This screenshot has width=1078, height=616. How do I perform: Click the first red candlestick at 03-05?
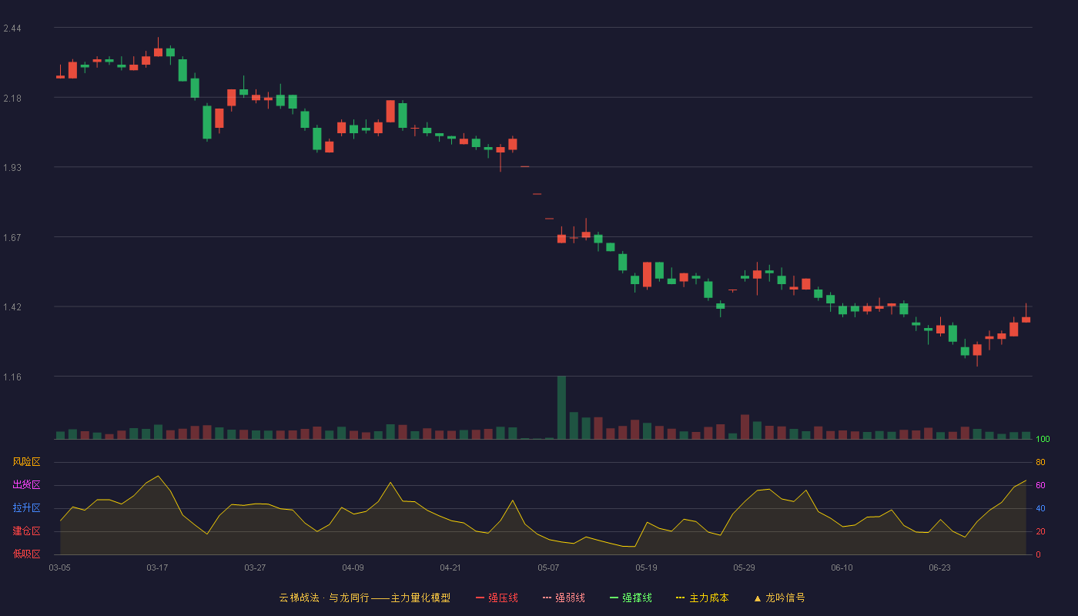[x=60, y=76]
